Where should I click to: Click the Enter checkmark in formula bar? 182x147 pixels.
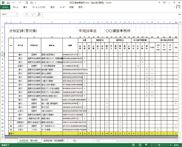pos(33,14)
